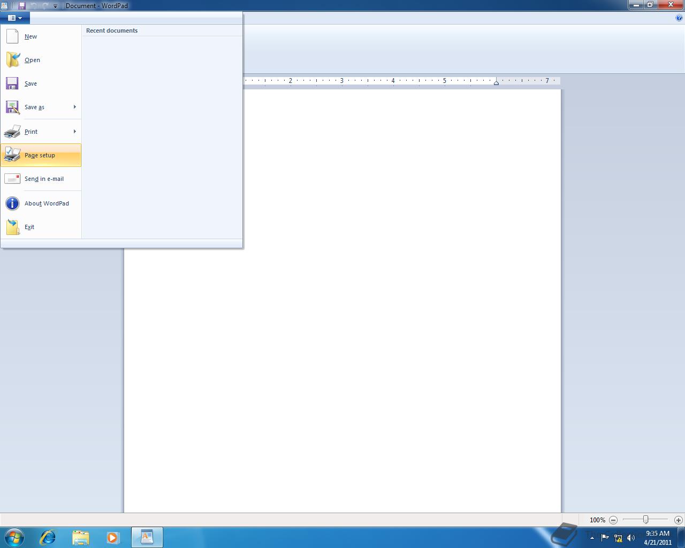685x548 pixels.
Task: Click the zoom out minus button
Action: (613, 520)
